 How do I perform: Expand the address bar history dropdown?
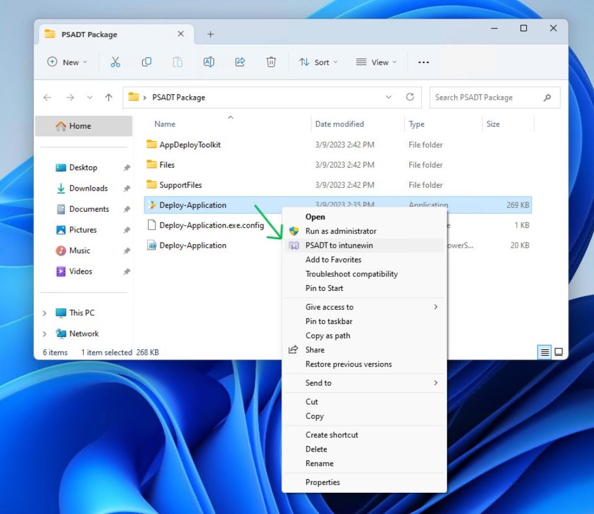coord(389,97)
